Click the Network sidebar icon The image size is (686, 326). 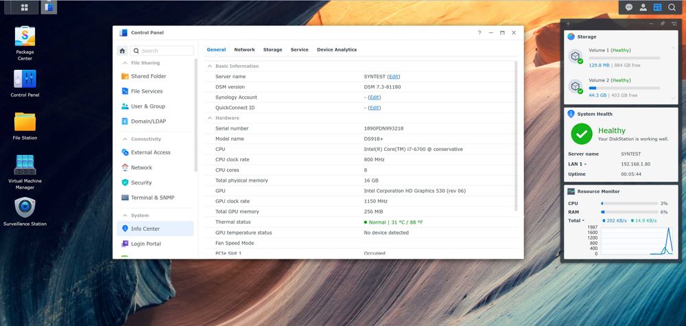click(125, 167)
